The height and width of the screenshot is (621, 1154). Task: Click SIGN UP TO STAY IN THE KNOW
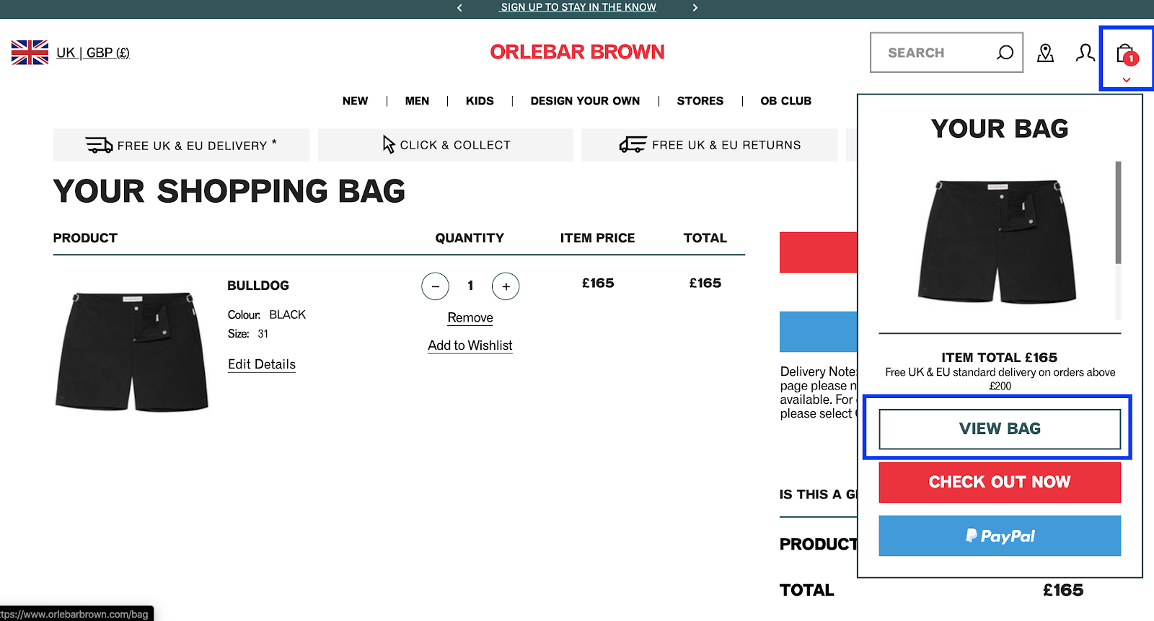[x=578, y=7]
